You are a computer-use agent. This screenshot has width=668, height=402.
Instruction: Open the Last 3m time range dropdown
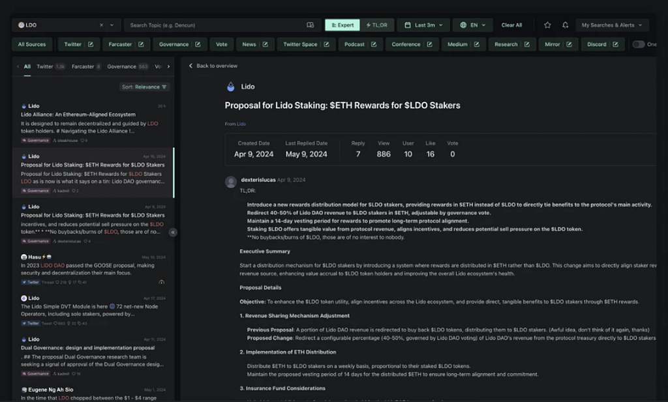pos(423,25)
